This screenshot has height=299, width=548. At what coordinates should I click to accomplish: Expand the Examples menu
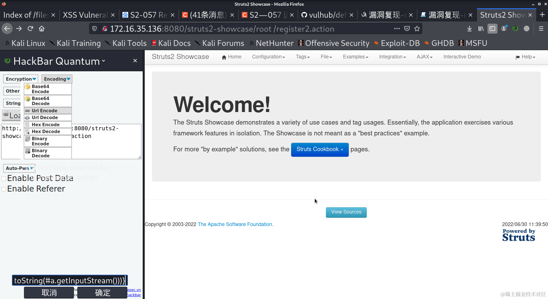pyautogui.click(x=356, y=57)
